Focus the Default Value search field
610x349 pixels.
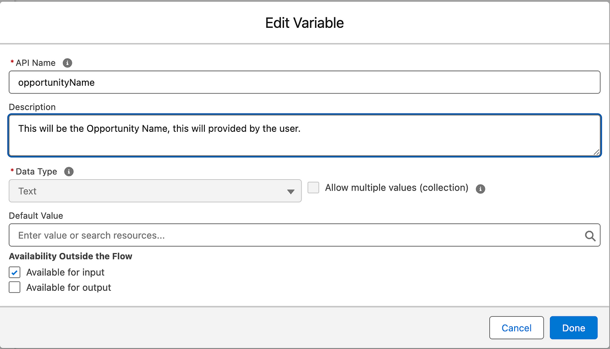305,235
